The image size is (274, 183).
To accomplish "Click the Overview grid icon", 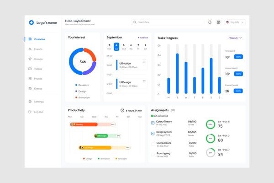I will 30,39.
